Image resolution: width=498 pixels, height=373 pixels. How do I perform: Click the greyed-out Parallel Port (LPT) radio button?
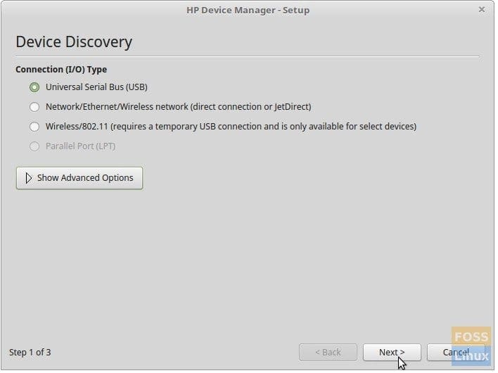click(x=34, y=146)
